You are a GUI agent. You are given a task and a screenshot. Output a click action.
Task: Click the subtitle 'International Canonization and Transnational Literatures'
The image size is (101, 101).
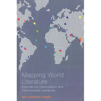43,89
